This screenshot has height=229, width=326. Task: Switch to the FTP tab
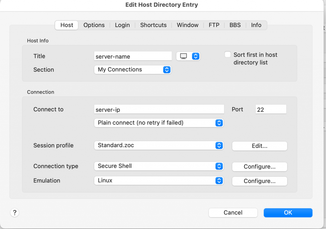coord(214,25)
